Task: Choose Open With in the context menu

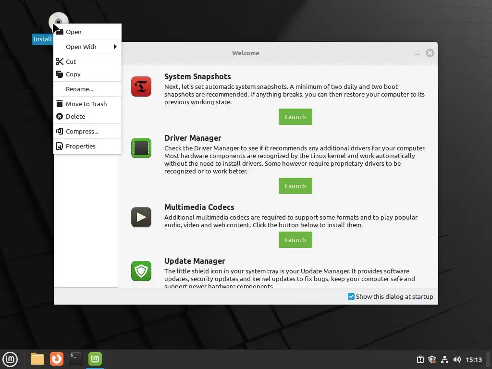Action: (87, 47)
